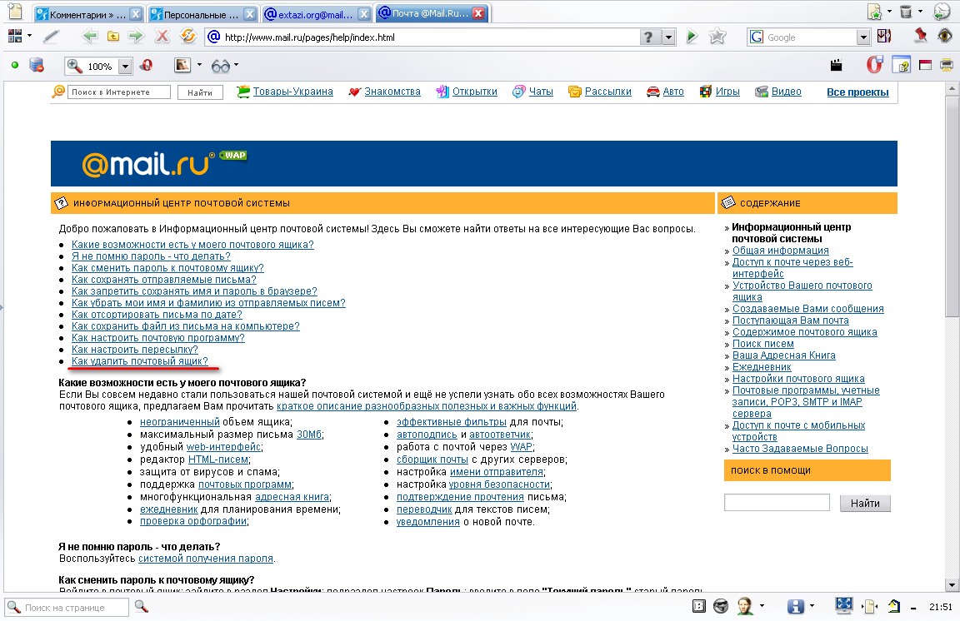Click the find magnifier next to page search

pyautogui.click(x=142, y=606)
